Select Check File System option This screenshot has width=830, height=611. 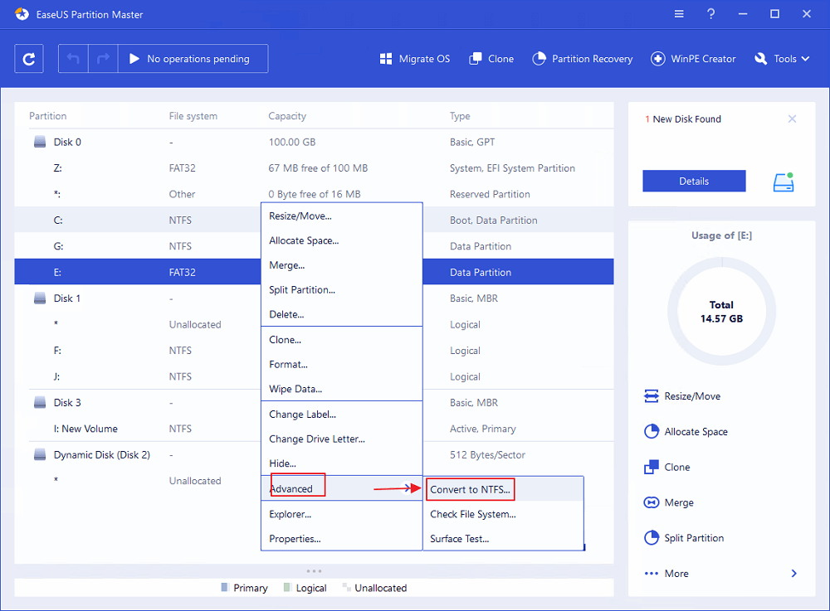coord(472,514)
